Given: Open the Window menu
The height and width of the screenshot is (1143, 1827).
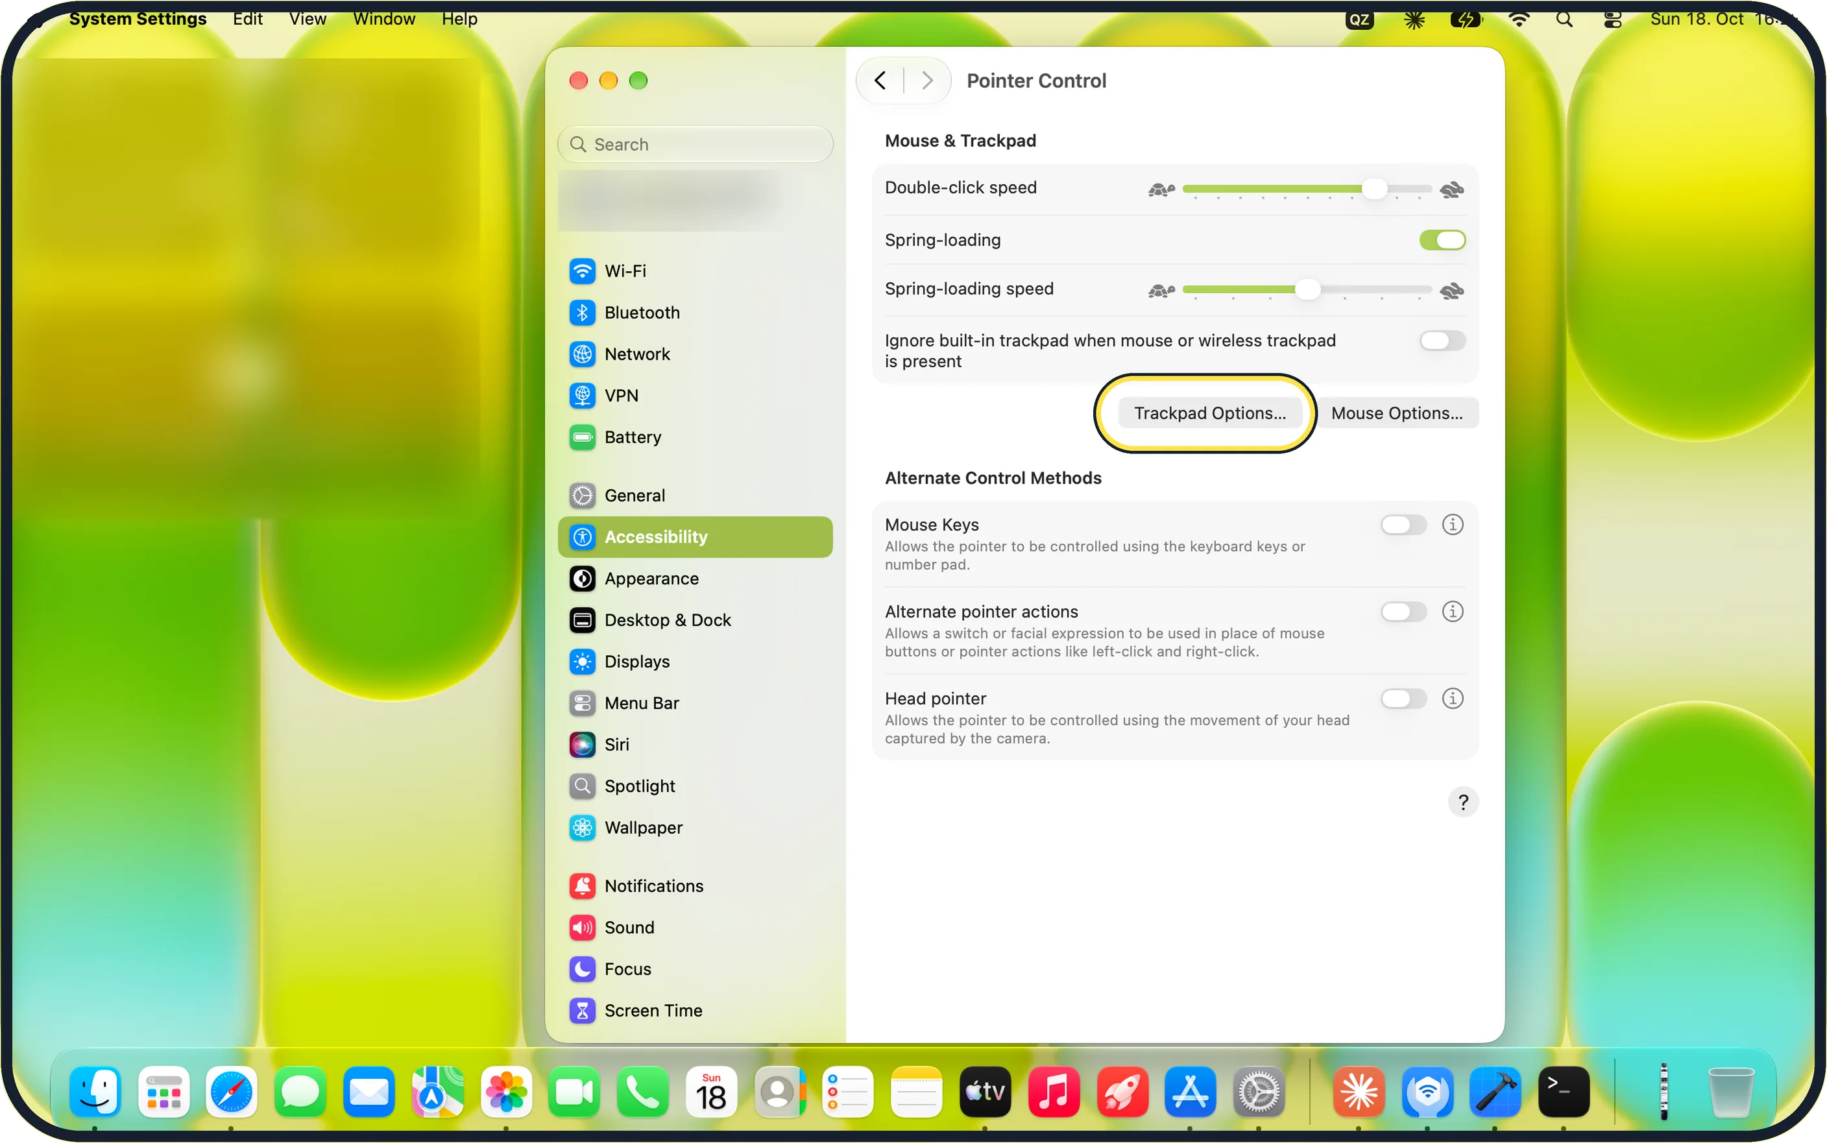Looking at the screenshot, I should click(x=384, y=18).
